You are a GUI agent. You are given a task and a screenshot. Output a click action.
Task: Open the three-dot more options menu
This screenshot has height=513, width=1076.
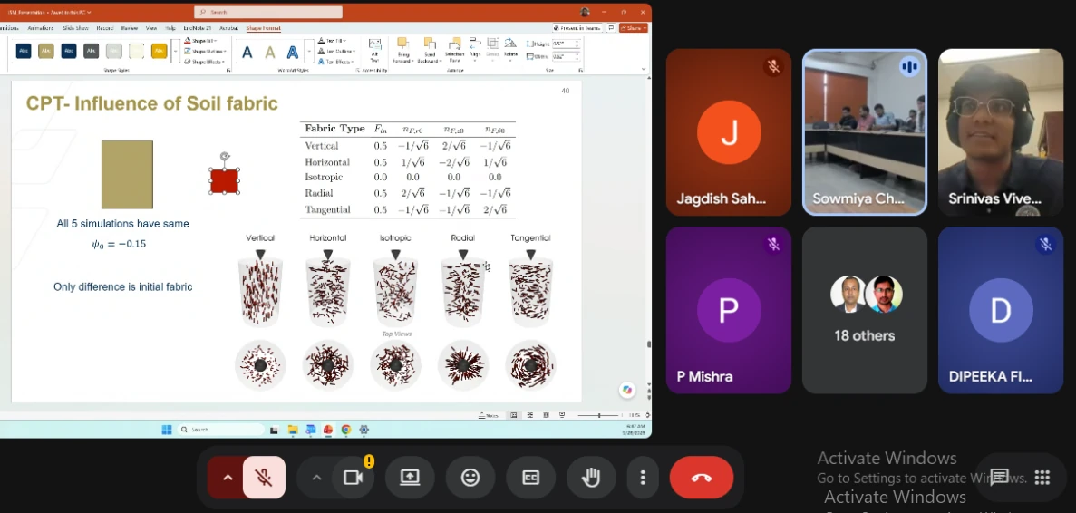[643, 478]
